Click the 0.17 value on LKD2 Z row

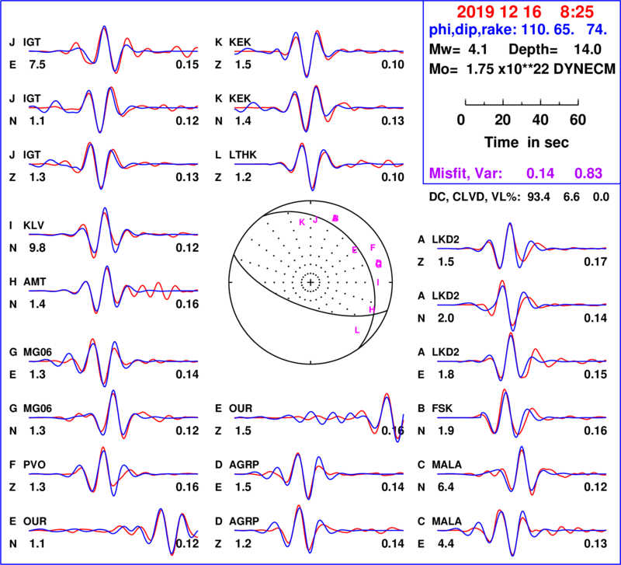[x=595, y=262]
